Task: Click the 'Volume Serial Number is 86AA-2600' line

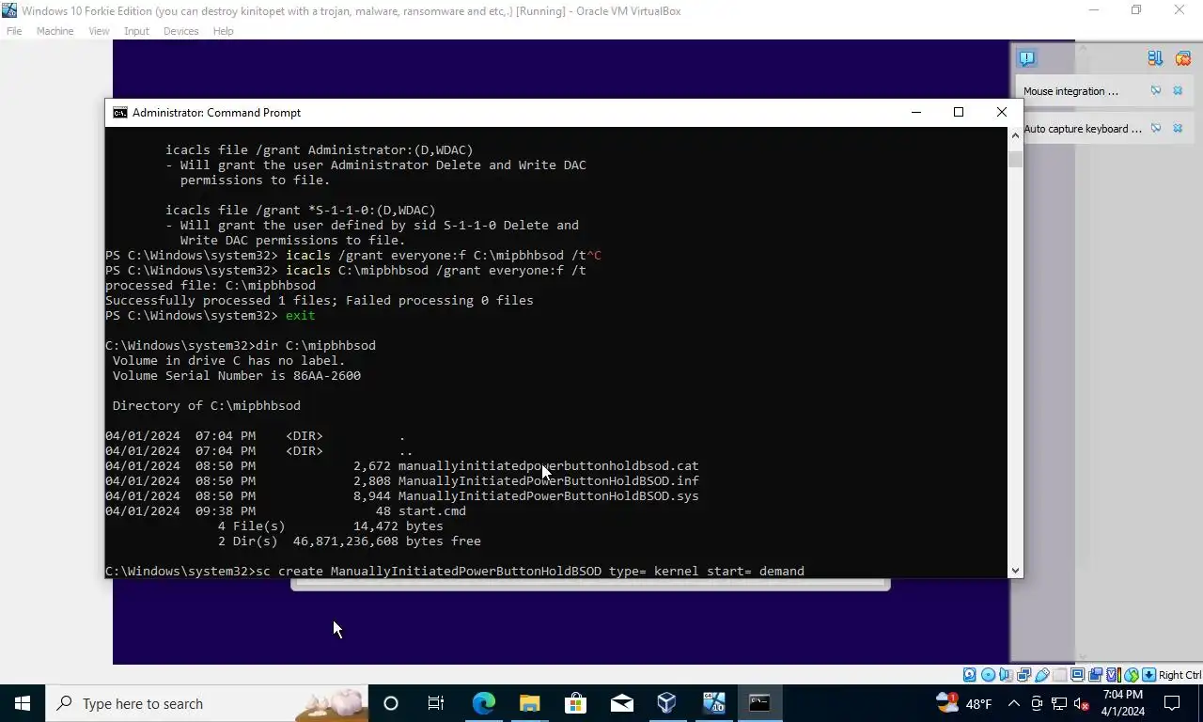Action: coord(237,375)
